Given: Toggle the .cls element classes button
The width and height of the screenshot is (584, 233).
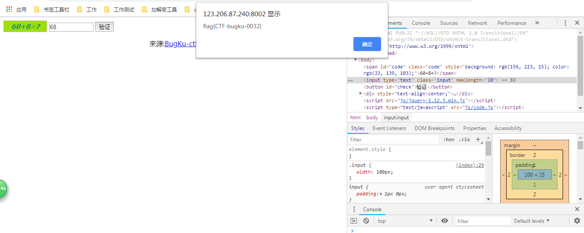Looking at the screenshot, I should coord(464,139).
